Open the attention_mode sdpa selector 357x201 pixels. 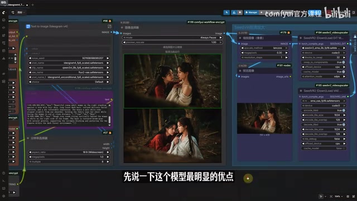pos(324,76)
